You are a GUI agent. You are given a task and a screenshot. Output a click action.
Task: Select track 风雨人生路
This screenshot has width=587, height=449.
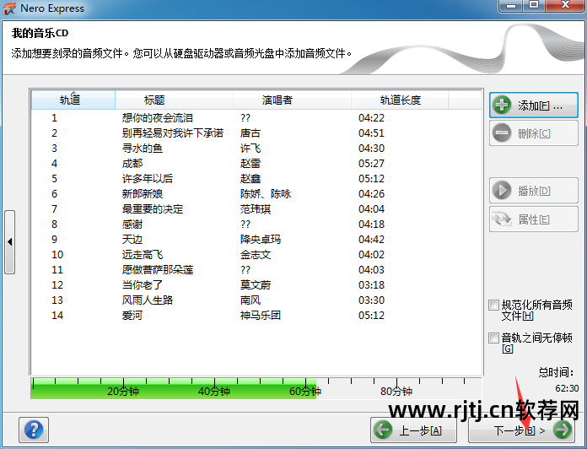pyautogui.click(x=148, y=300)
